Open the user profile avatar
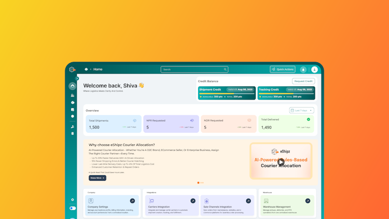 coord(314,70)
